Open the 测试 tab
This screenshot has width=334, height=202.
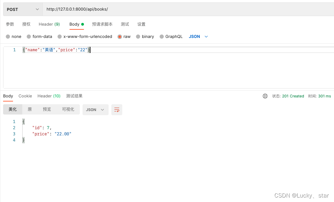[125, 24]
